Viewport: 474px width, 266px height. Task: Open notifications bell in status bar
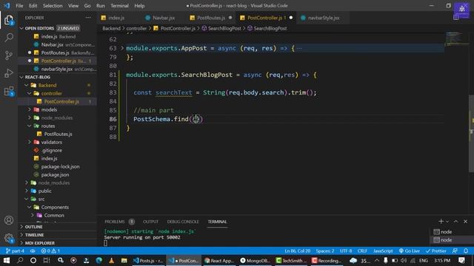click(x=466, y=250)
